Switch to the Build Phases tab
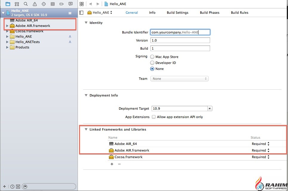288x191 pixels. (x=210, y=13)
